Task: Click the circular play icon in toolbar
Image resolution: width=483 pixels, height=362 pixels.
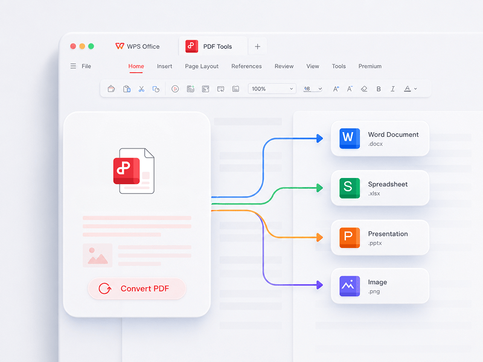Action: click(175, 89)
